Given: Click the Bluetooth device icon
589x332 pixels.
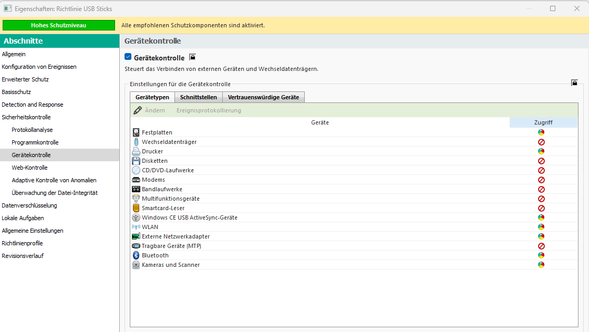Looking at the screenshot, I should click(x=136, y=255).
